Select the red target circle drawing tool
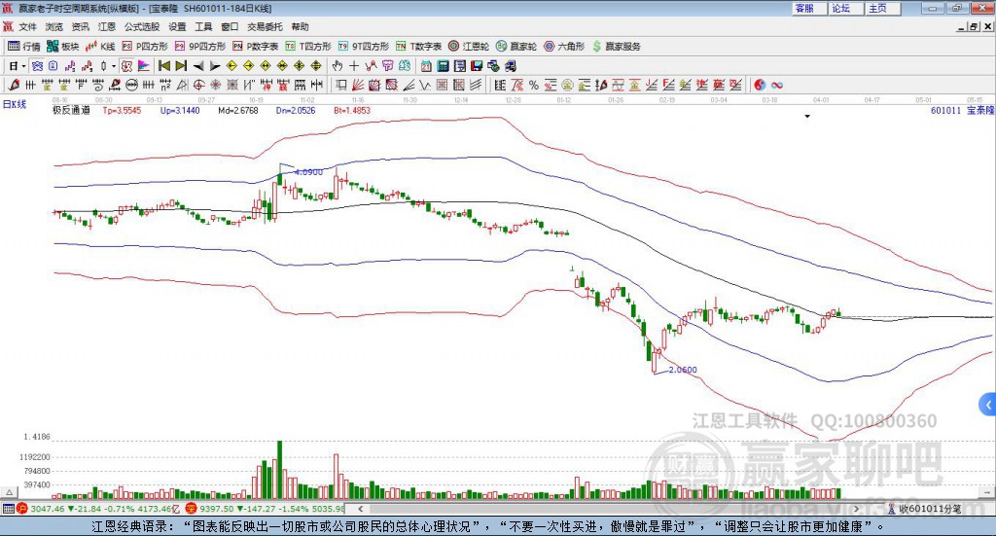Viewport: 996px width, 536px height. click(198, 85)
